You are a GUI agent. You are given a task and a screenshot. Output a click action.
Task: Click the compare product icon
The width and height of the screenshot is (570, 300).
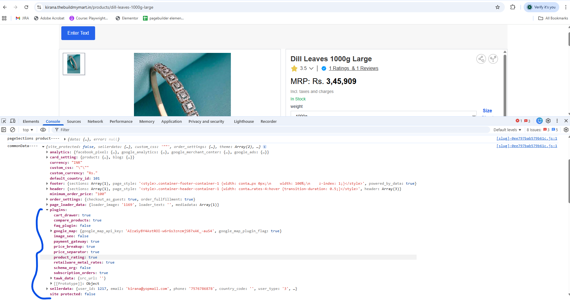click(x=493, y=59)
